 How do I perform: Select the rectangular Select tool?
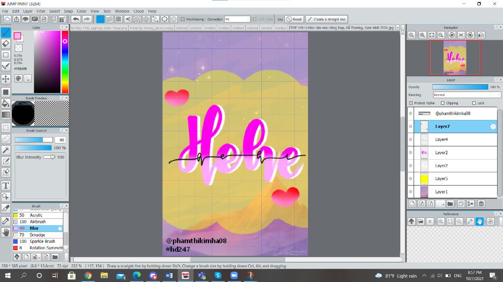pos(6,127)
